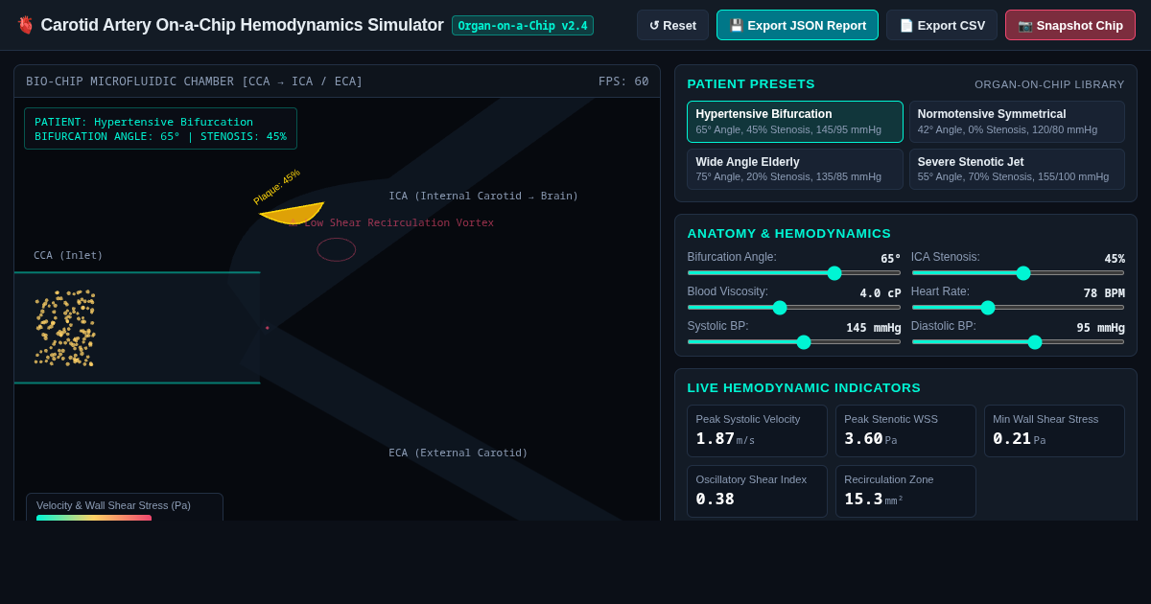Click Export CSV button
Screen dimensions: 1151x604
pyautogui.click(x=942, y=25)
